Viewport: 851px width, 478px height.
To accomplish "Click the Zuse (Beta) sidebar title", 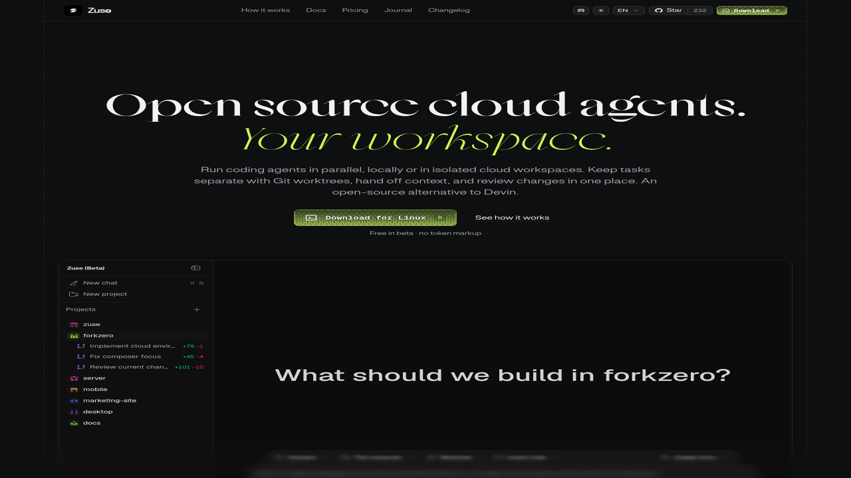I will [x=86, y=268].
